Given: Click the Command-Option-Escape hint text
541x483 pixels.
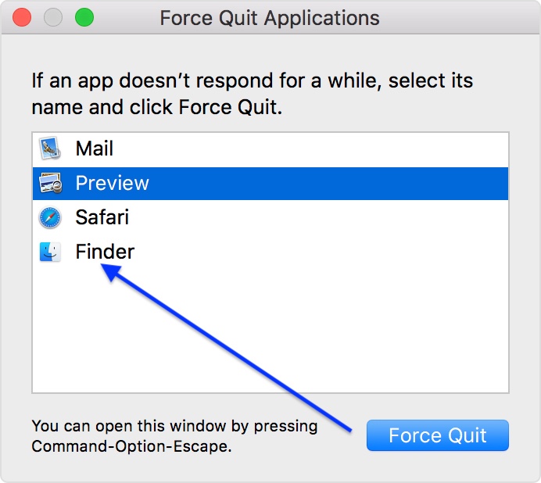Looking at the screenshot, I should pyautogui.click(x=131, y=447).
